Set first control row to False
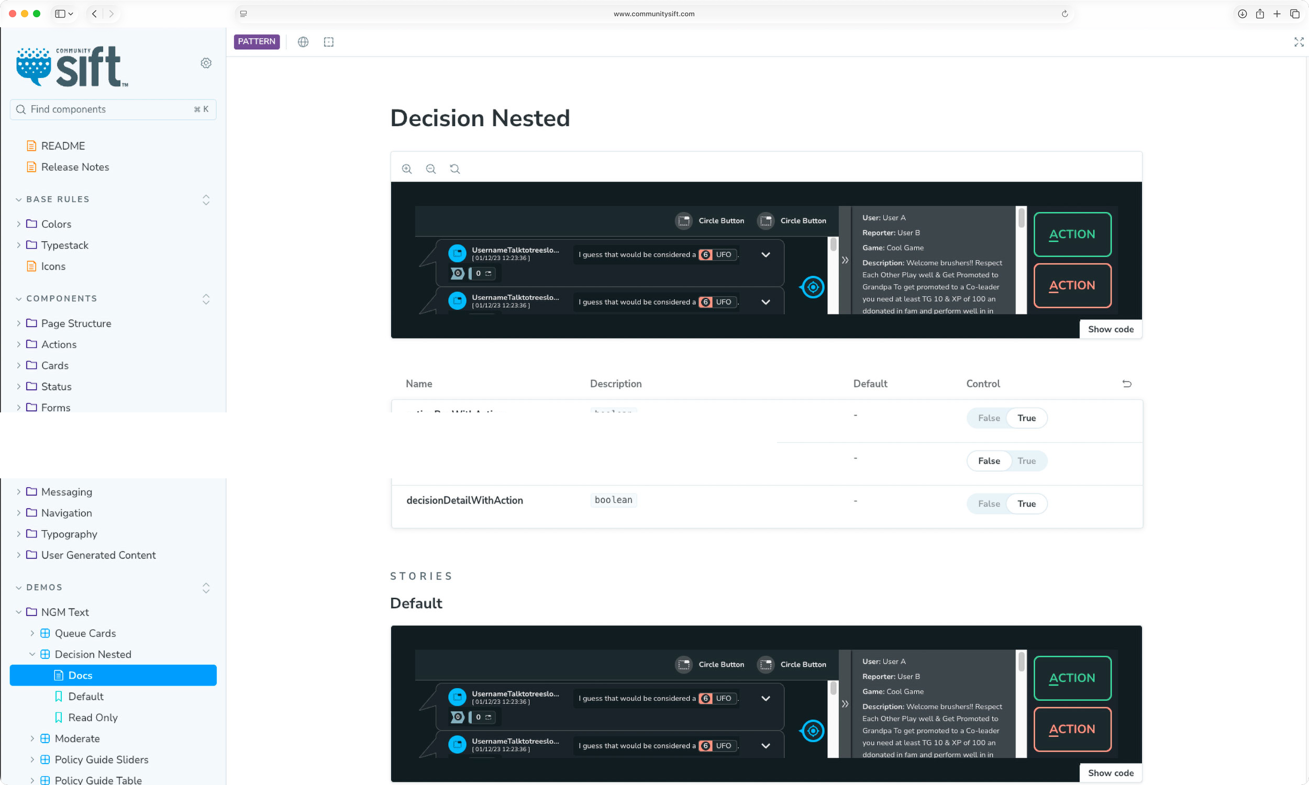 pyautogui.click(x=989, y=418)
